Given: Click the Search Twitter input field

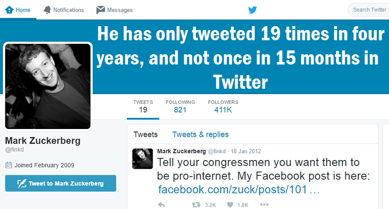Looking at the screenshot, I should click(x=369, y=10).
